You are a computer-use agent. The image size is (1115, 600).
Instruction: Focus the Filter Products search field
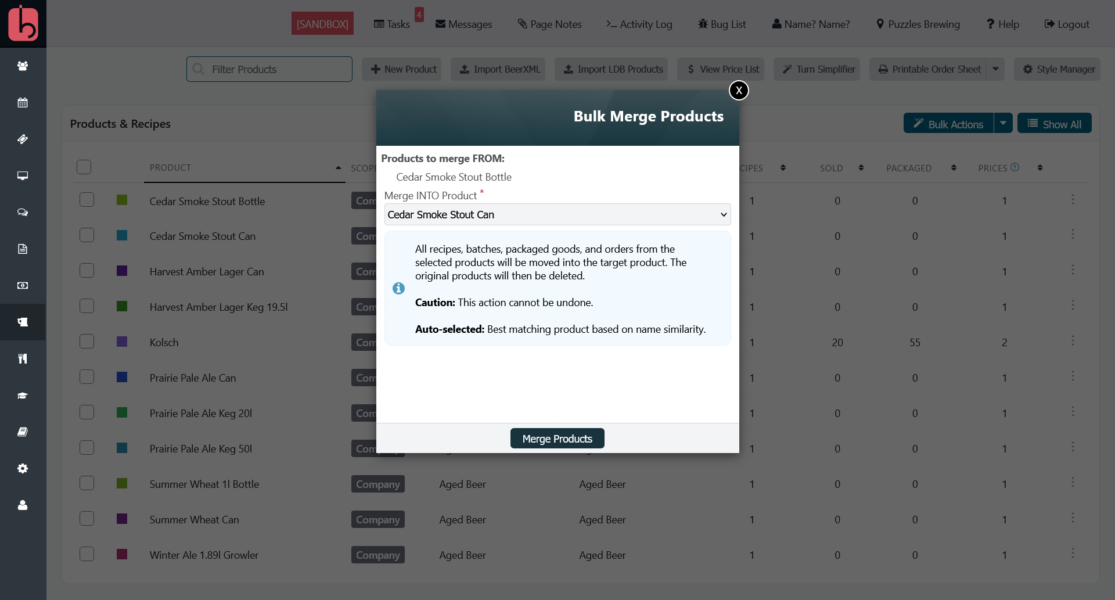pos(269,69)
